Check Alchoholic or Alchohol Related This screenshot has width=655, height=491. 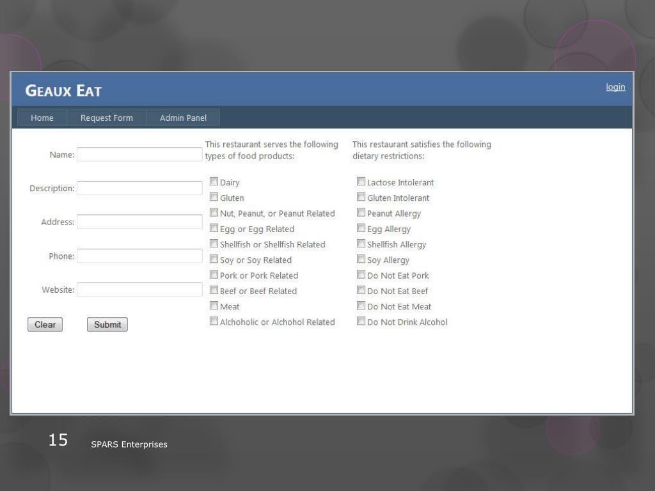[214, 321]
